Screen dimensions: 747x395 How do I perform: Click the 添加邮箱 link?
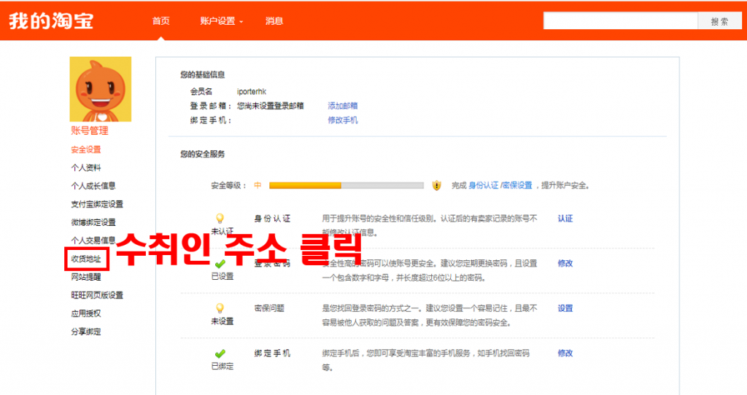coord(343,106)
